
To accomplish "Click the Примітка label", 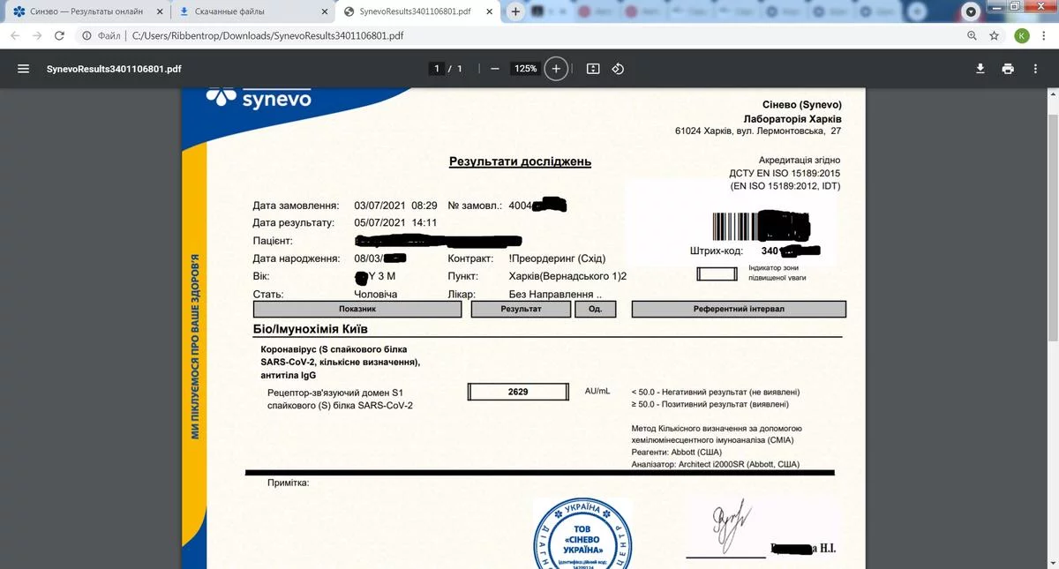I will coord(288,483).
